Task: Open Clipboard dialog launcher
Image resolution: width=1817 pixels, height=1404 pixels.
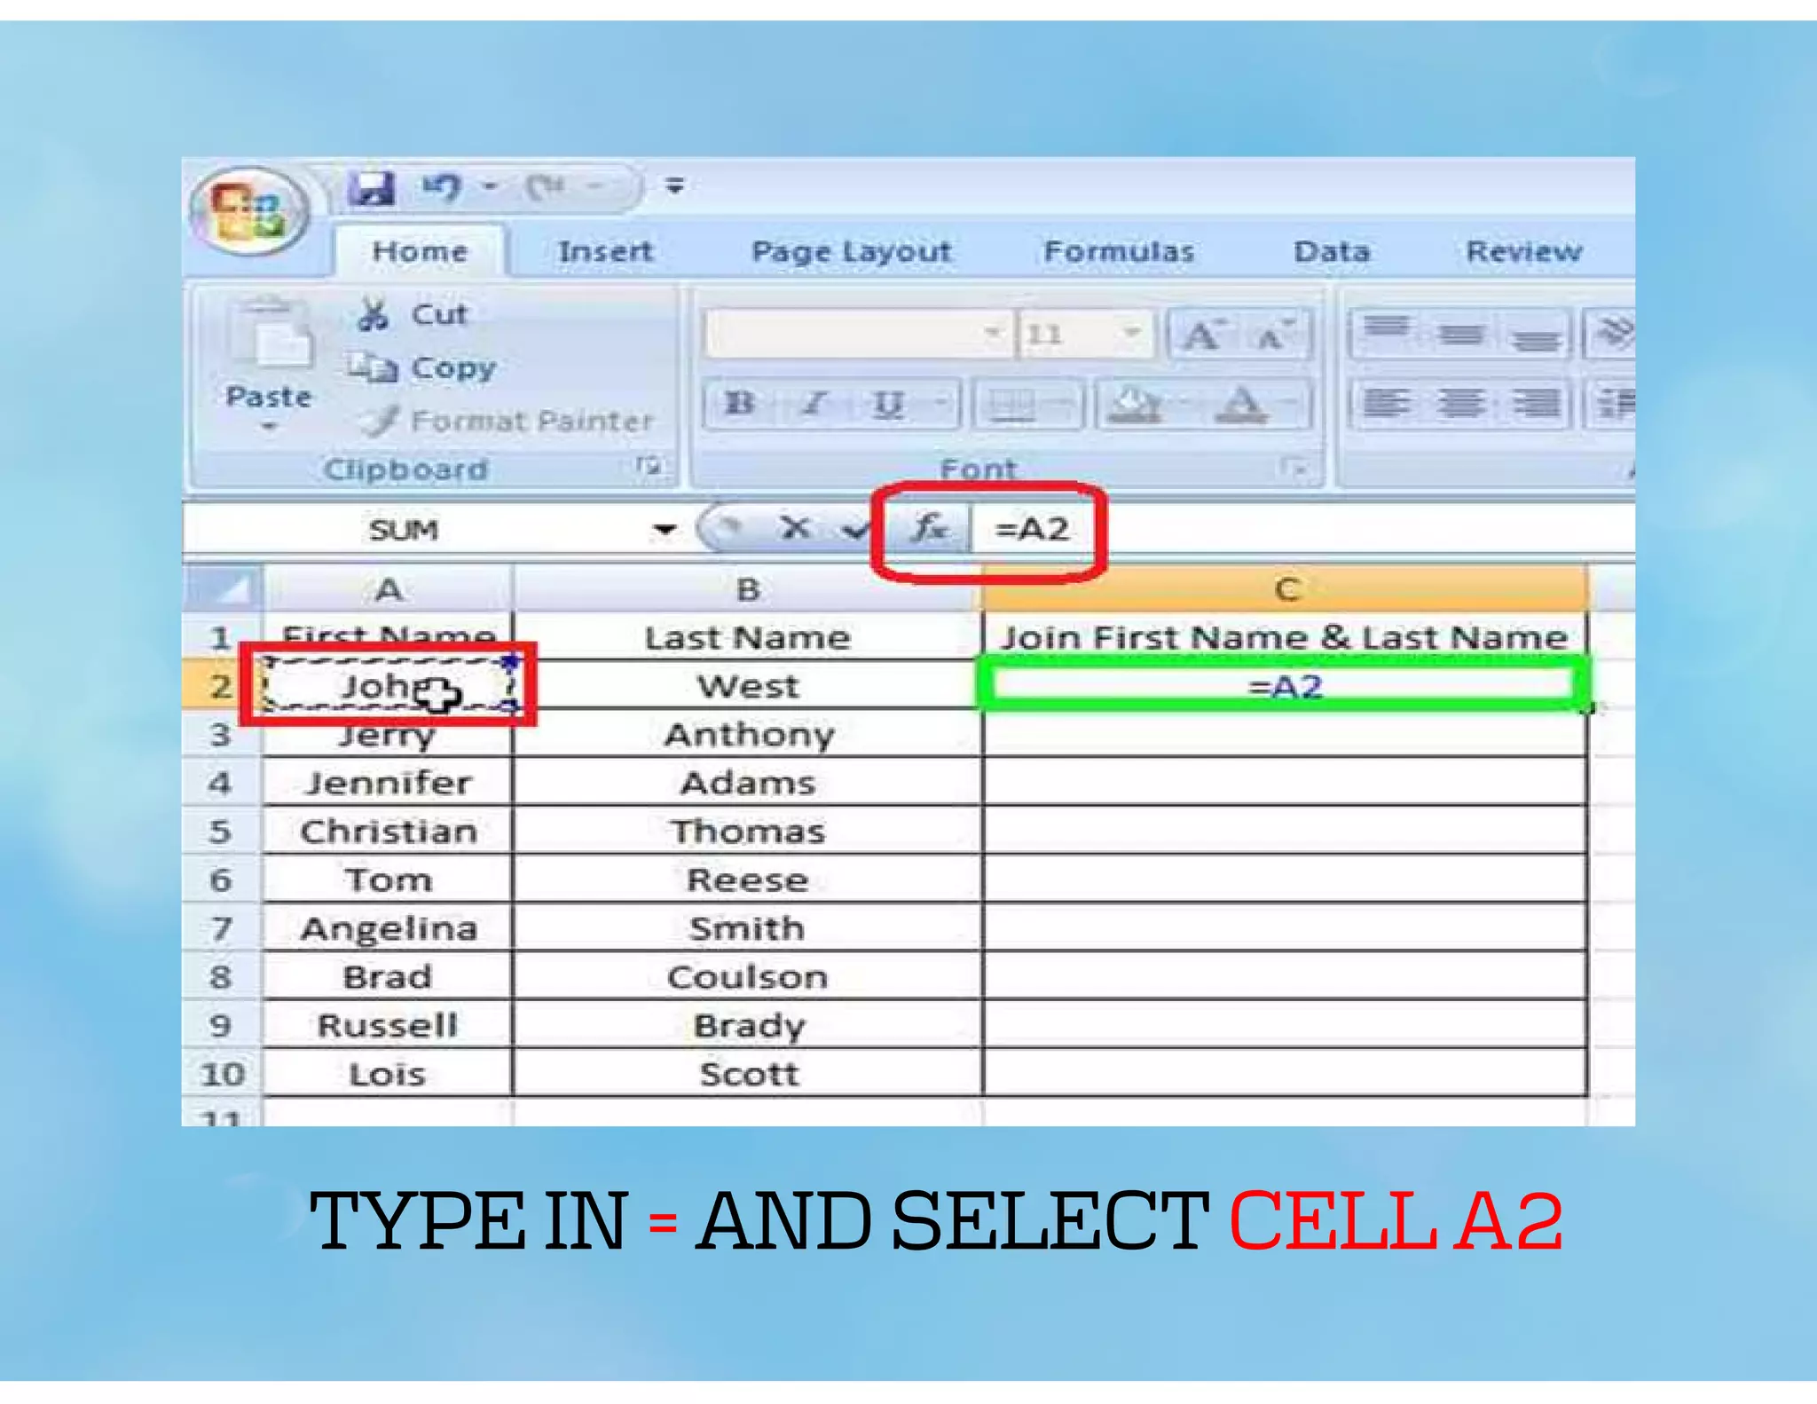Action: 649,466
